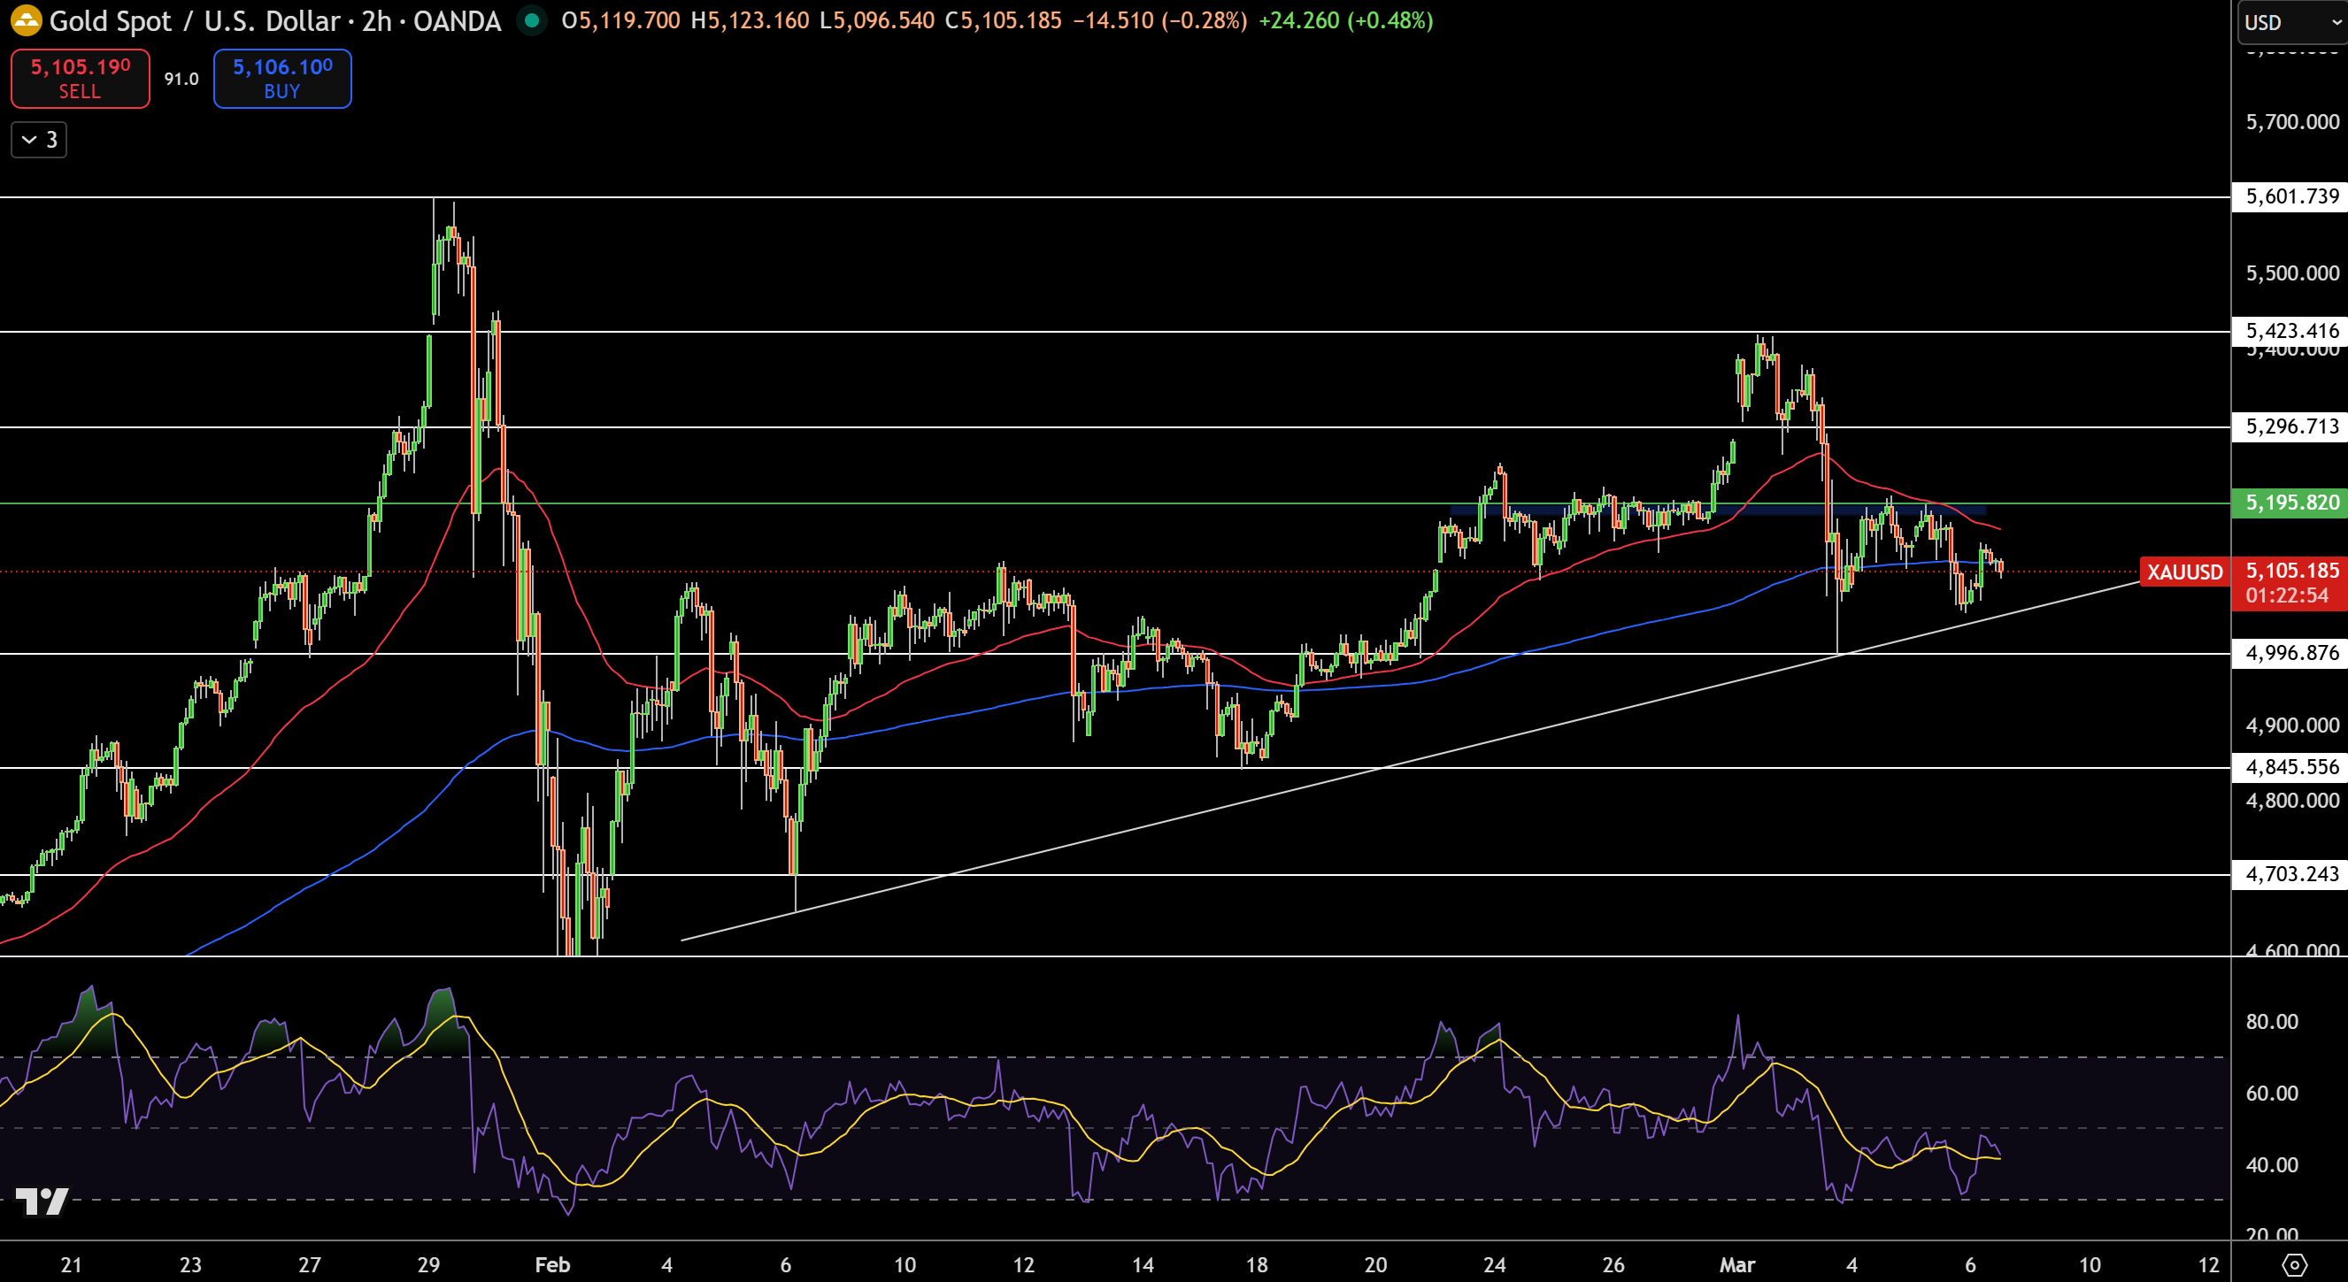Screen dimensions: 2348x1282
Task: Click the Mar date label on time axis
Action: (x=1736, y=1264)
